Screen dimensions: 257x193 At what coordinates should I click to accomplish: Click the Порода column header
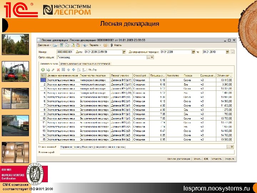[191, 76]
